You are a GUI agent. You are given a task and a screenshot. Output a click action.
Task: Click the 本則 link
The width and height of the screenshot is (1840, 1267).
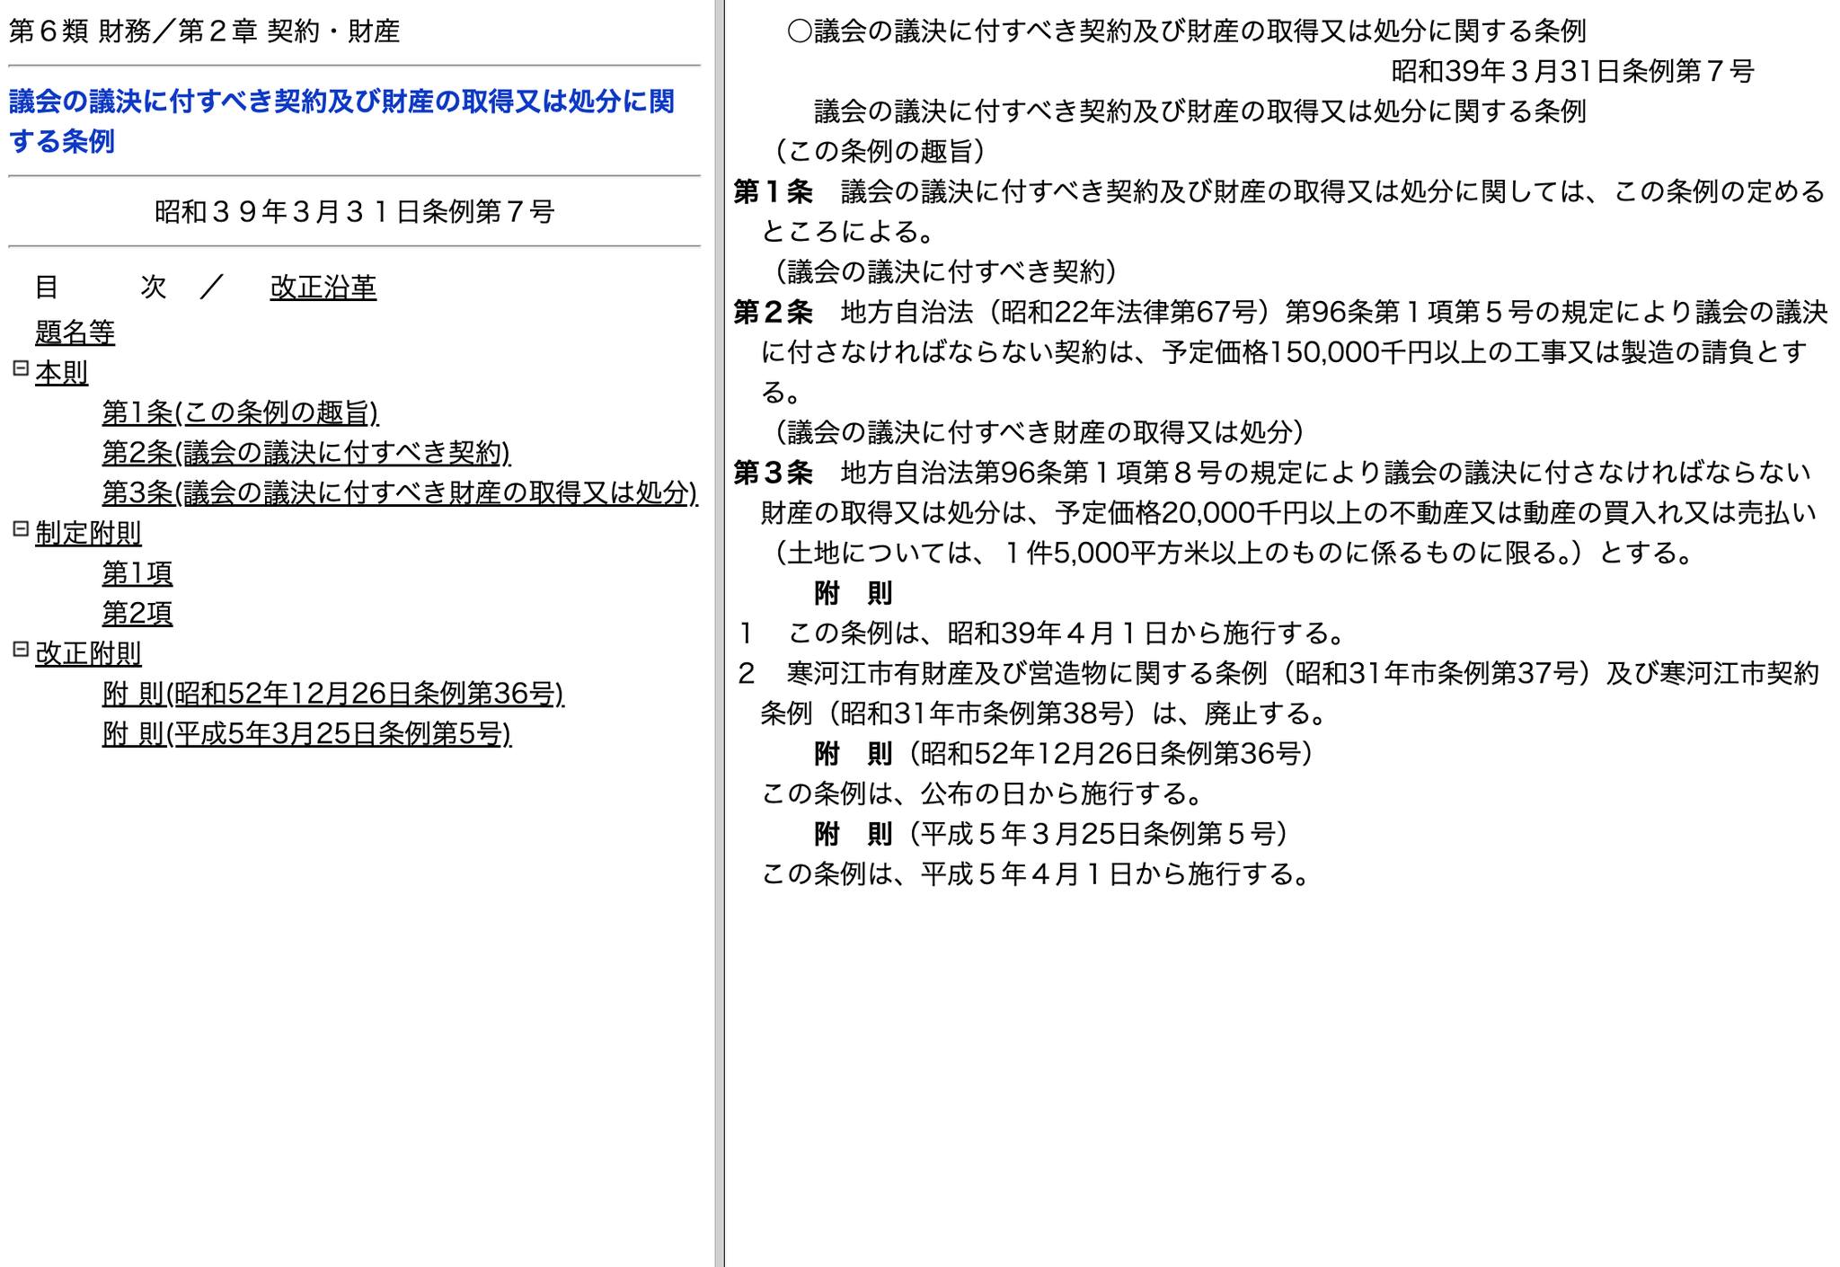[61, 373]
